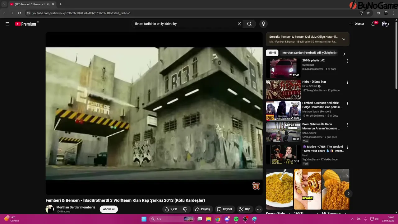Close the Femberi & Bensen tab

click(53, 4)
